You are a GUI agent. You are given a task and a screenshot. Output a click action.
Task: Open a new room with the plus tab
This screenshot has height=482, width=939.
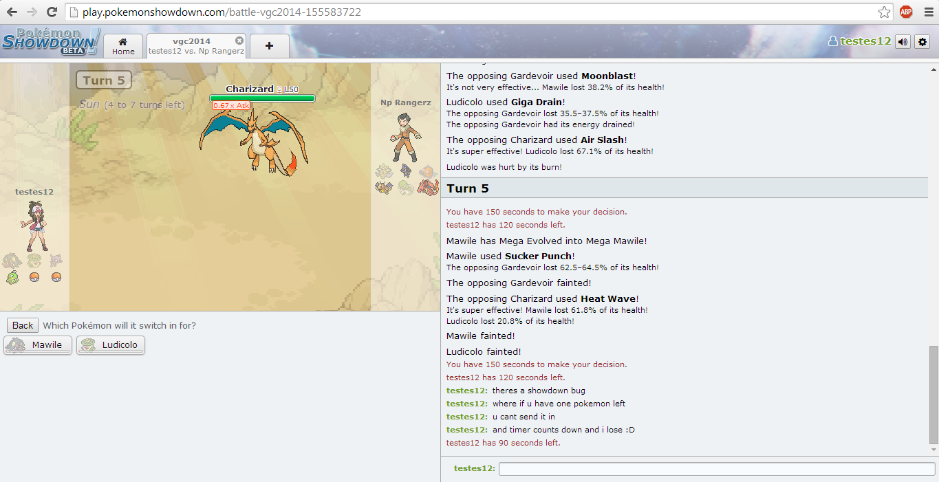click(x=269, y=46)
